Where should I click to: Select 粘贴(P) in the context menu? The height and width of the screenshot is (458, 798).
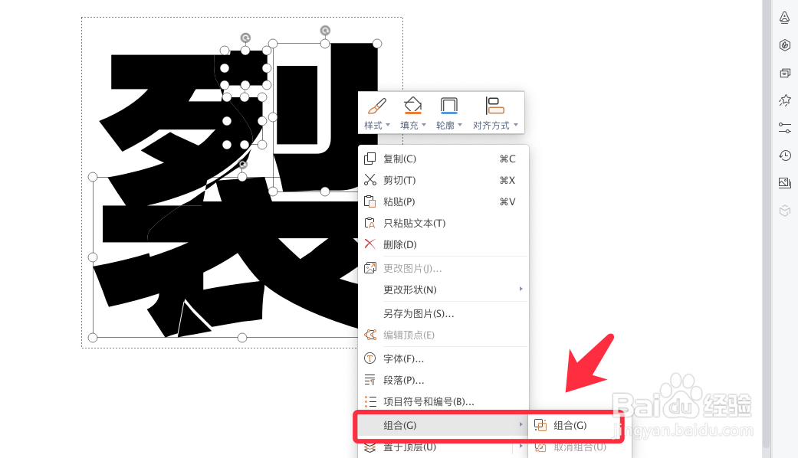pyautogui.click(x=443, y=201)
